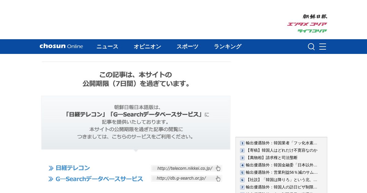Click rank number 7 badge
The height and width of the screenshot is (193, 367).
[x=242, y=187]
